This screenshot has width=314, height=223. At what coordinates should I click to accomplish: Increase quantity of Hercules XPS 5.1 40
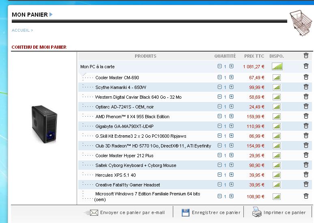231,175
